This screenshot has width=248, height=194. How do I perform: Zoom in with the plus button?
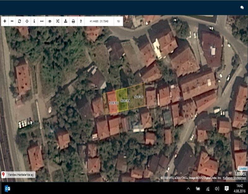tap(5, 21)
